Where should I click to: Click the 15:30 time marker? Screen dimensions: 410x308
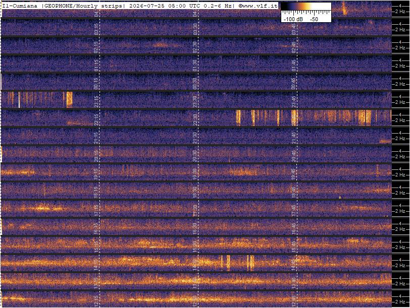(194, 247)
